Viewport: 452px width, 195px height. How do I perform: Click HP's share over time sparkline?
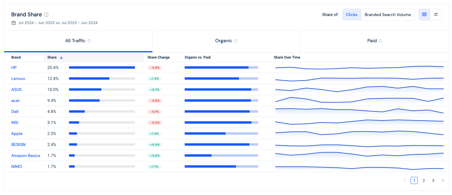[x=360, y=67]
